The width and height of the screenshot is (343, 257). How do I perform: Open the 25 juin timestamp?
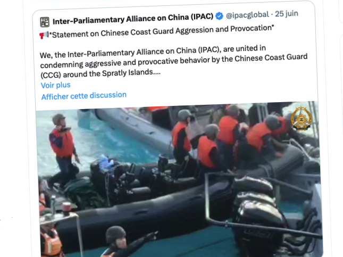tap(286, 14)
